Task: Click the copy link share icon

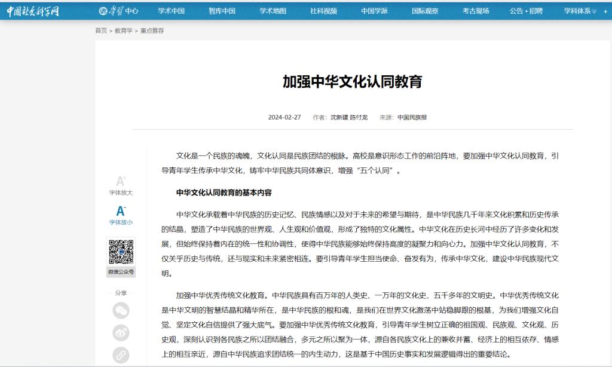Action: (121, 355)
